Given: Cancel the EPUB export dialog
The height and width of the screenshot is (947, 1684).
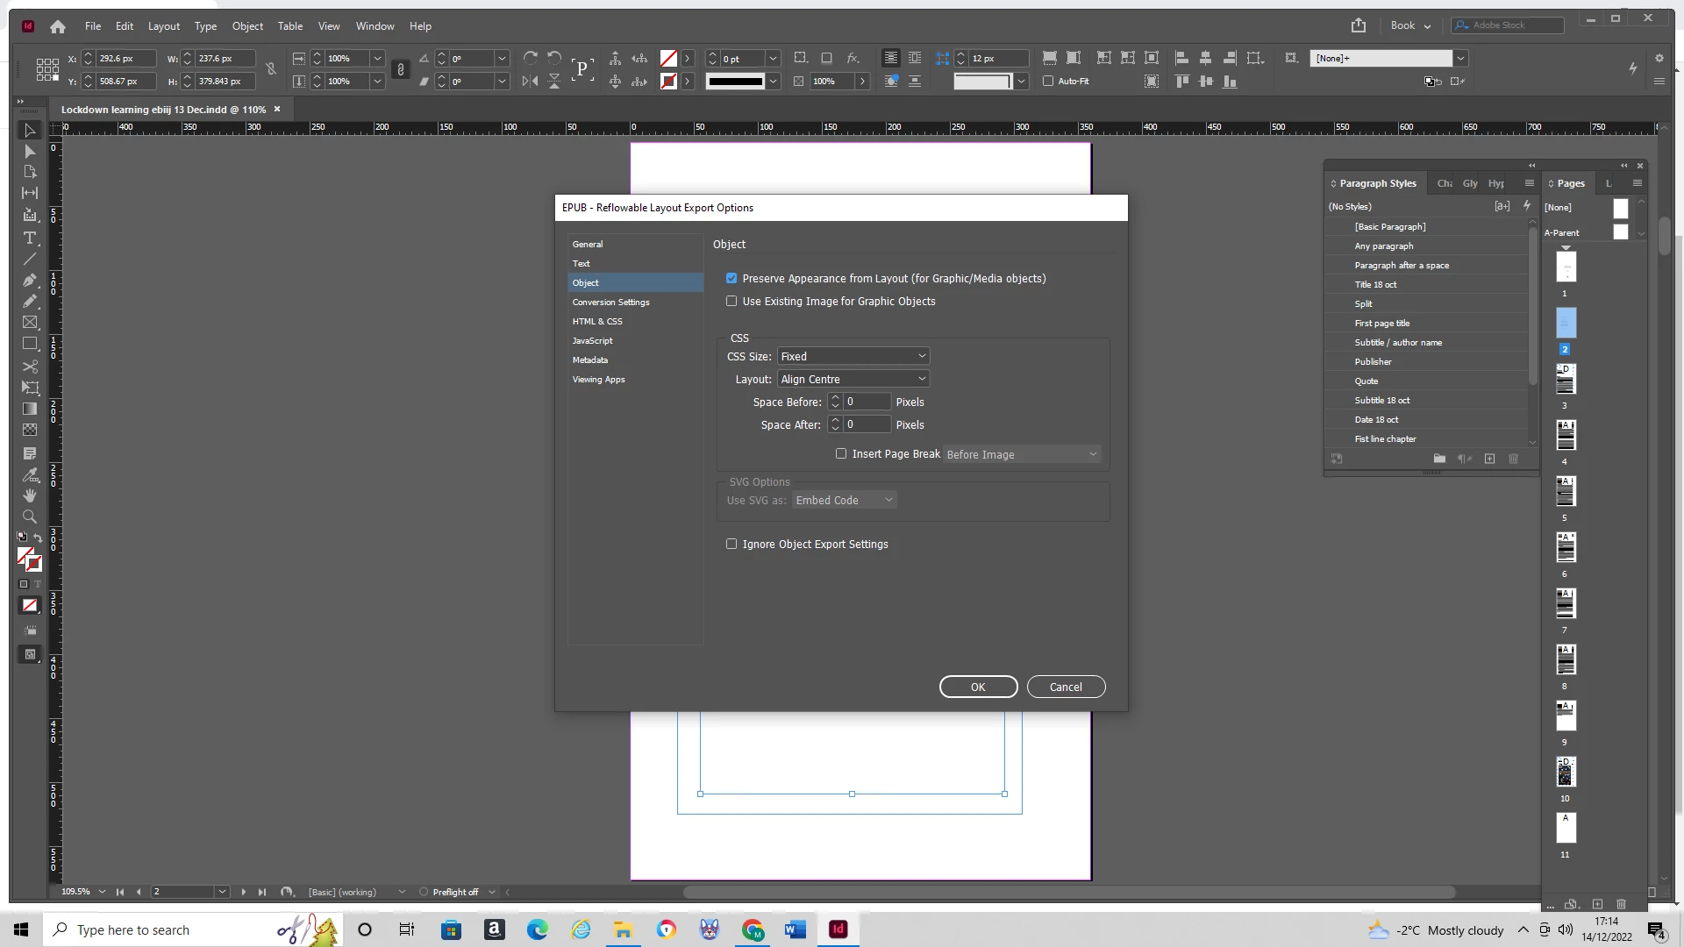Looking at the screenshot, I should 1066,687.
